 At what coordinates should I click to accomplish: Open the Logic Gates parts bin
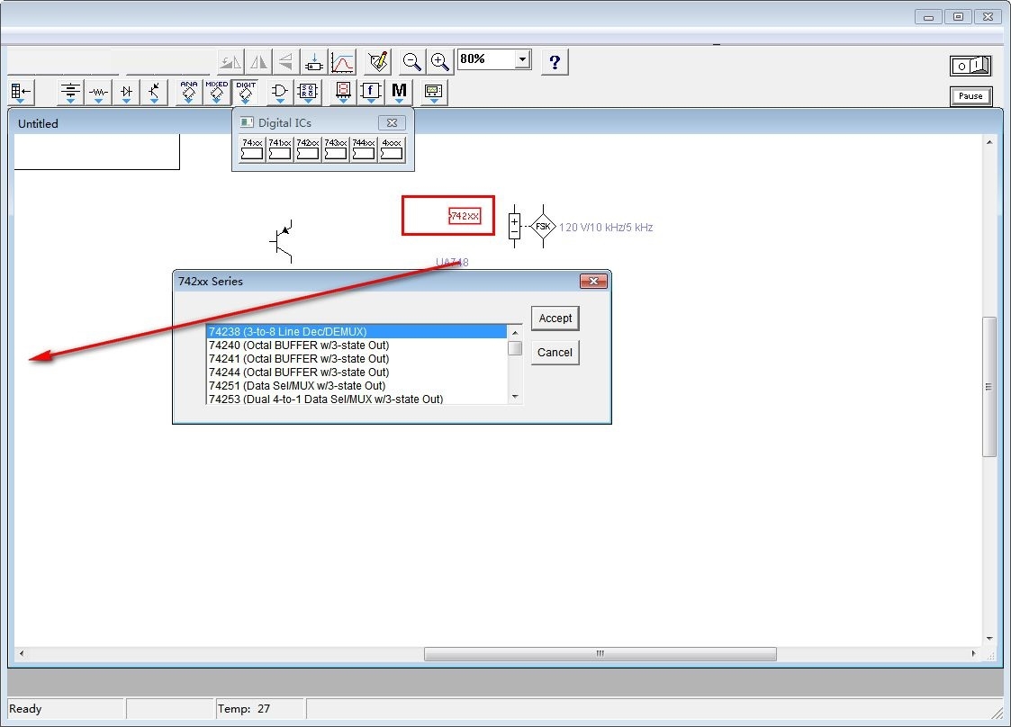(x=280, y=92)
